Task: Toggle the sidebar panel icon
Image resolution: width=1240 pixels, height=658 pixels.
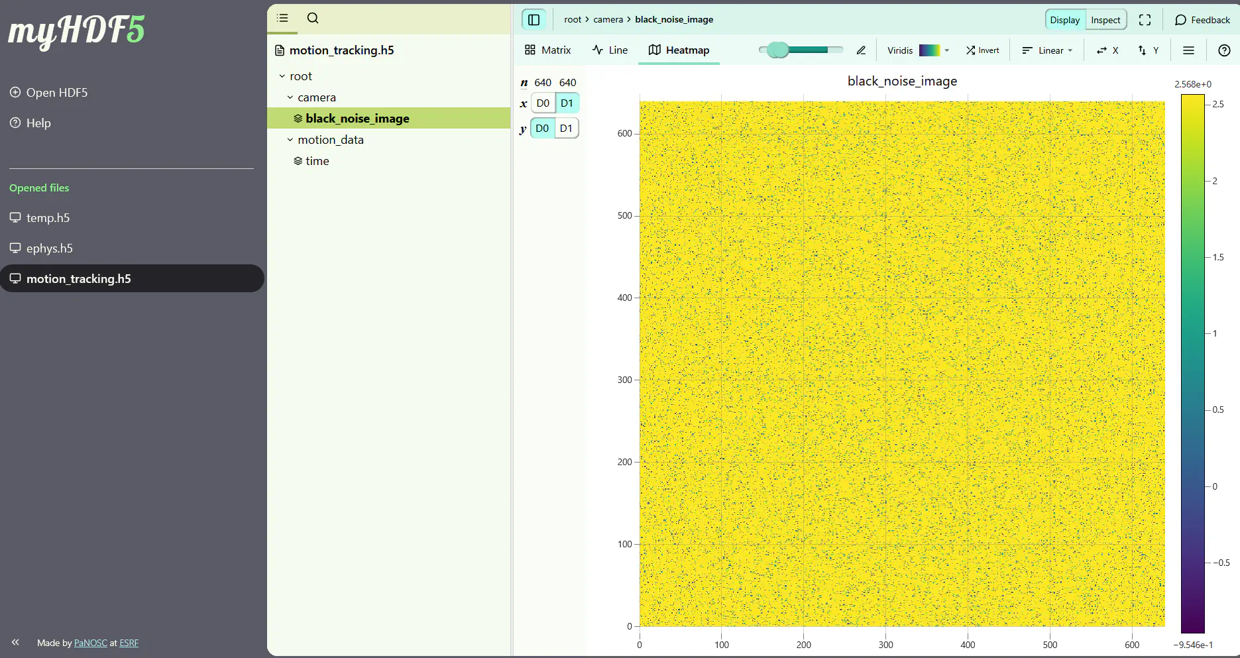Action: click(x=534, y=20)
